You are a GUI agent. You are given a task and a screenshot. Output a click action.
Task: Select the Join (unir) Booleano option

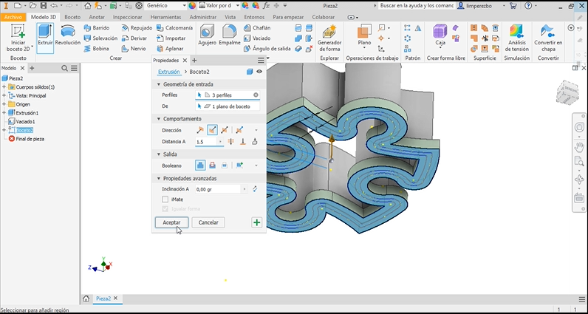tap(200, 165)
